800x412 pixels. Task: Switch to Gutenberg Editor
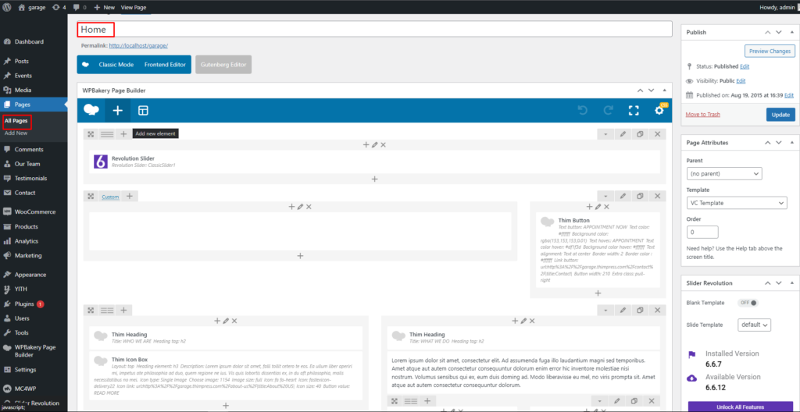point(223,65)
